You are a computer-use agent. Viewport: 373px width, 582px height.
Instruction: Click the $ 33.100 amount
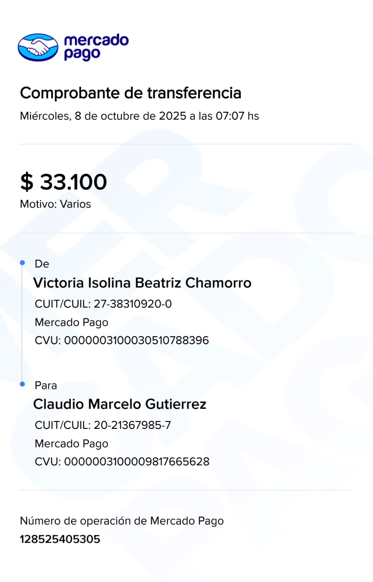pos(64,182)
